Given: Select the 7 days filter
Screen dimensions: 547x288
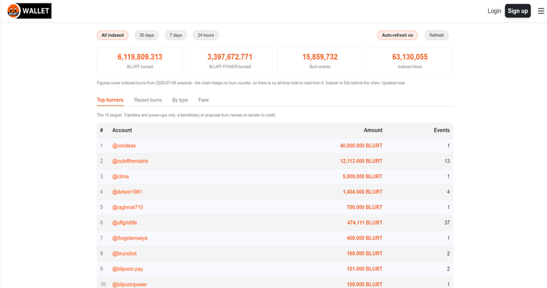Looking at the screenshot, I should point(176,35).
